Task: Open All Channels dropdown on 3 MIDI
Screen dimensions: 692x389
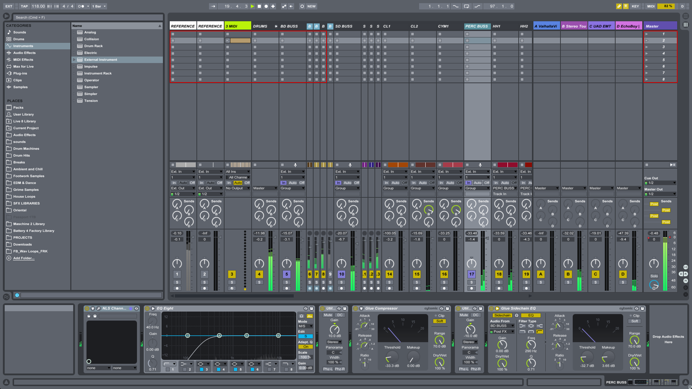Action: [238, 177]
